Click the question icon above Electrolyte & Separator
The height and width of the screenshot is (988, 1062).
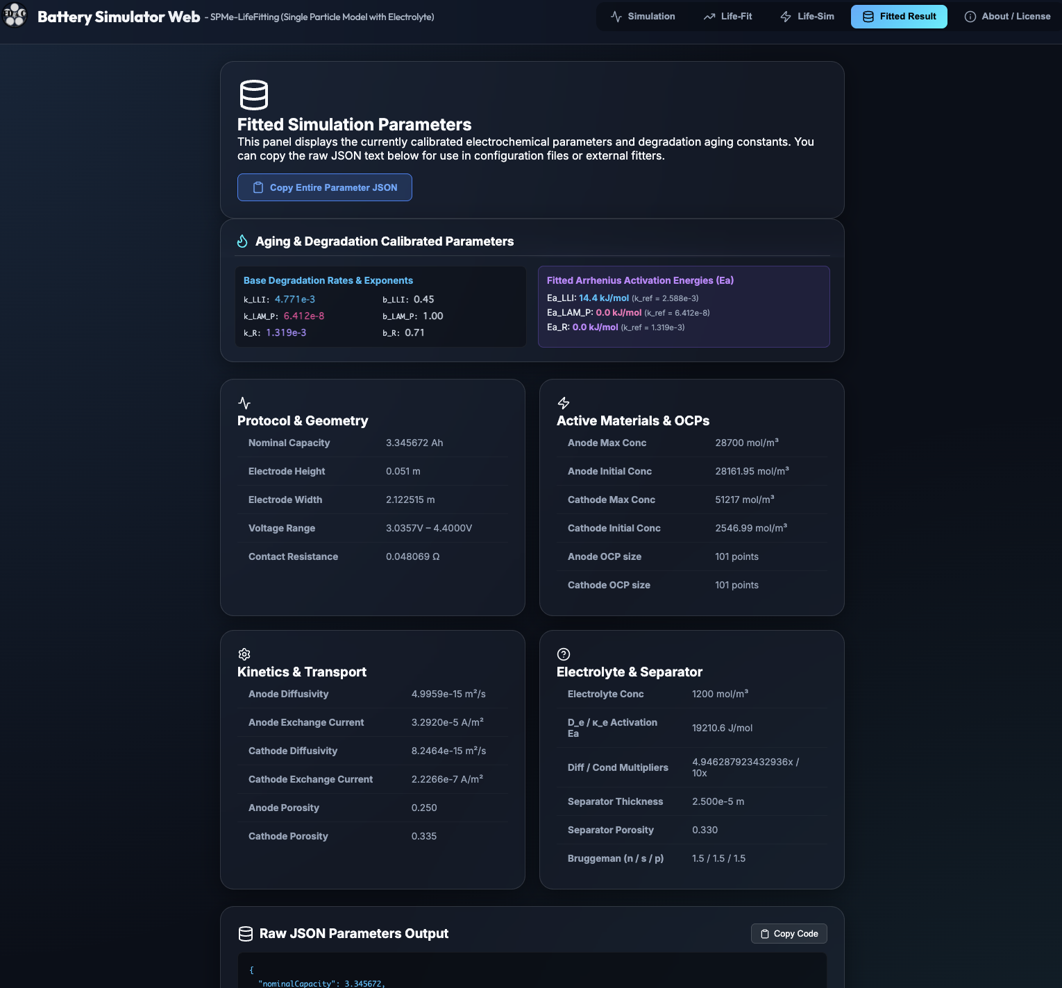point(564,654)
